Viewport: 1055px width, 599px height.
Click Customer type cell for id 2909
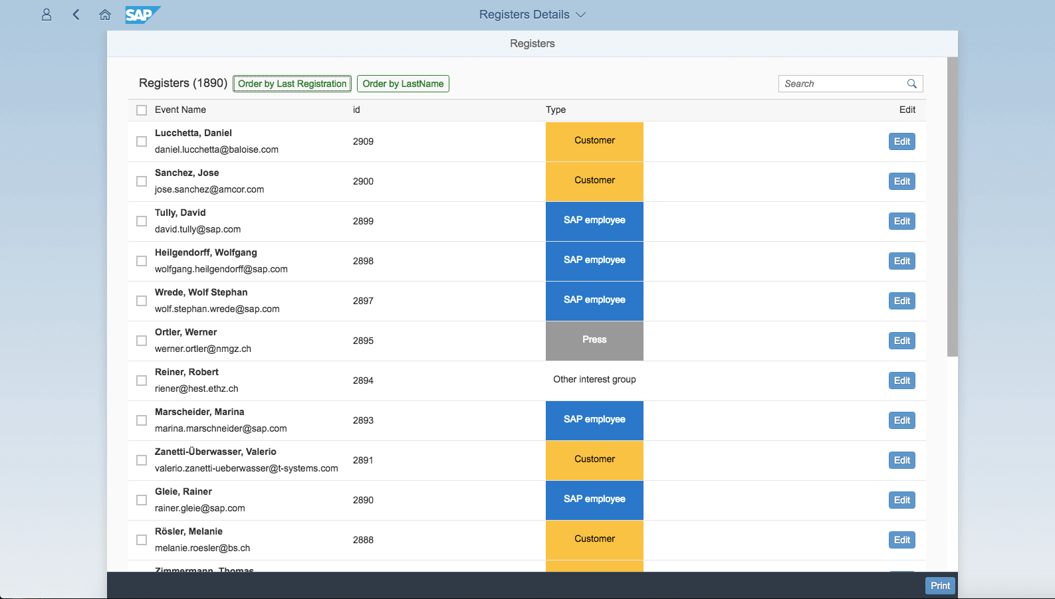[594, 141]
